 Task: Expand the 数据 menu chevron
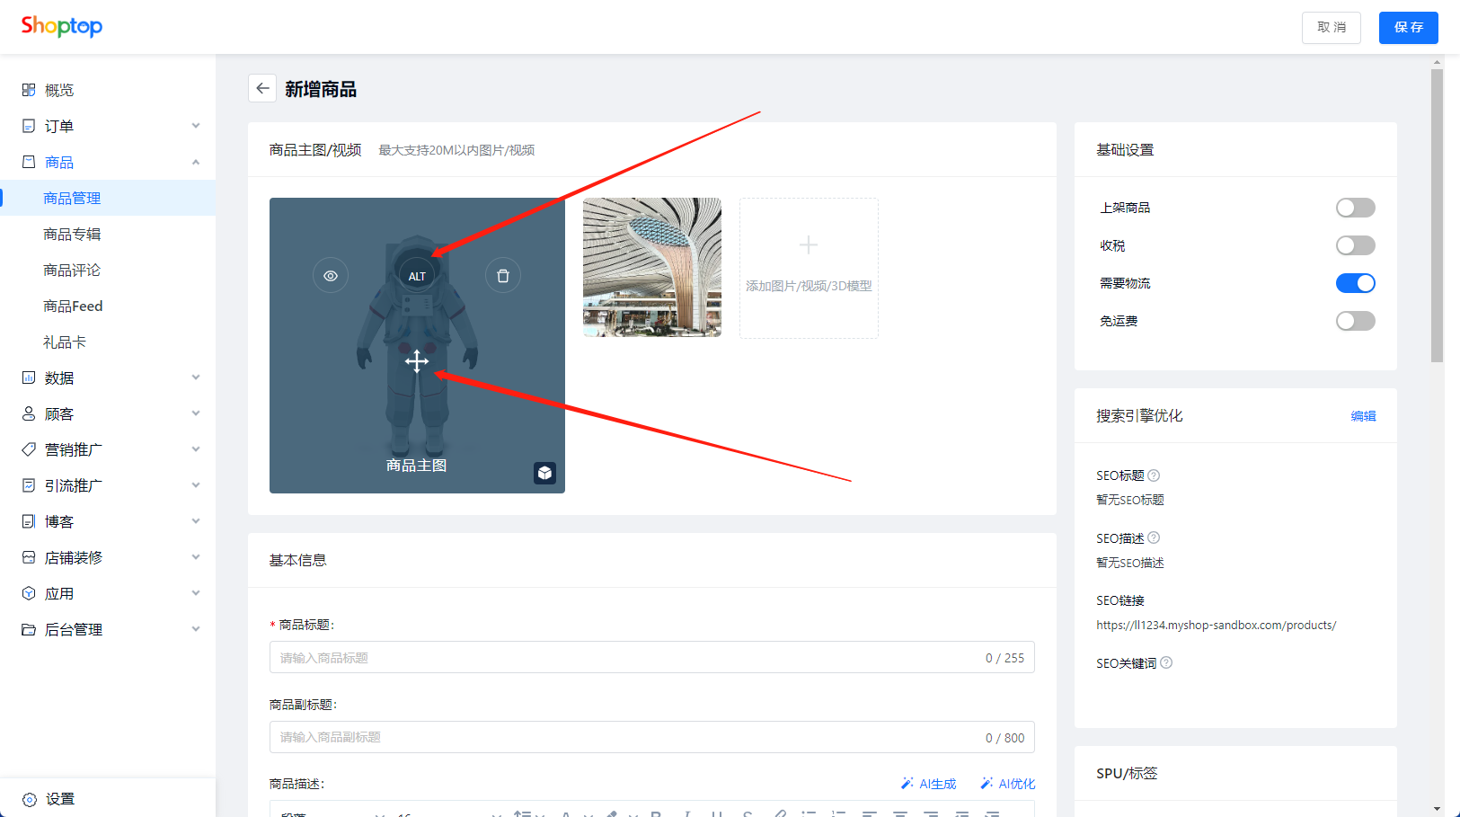click(196, 377)
